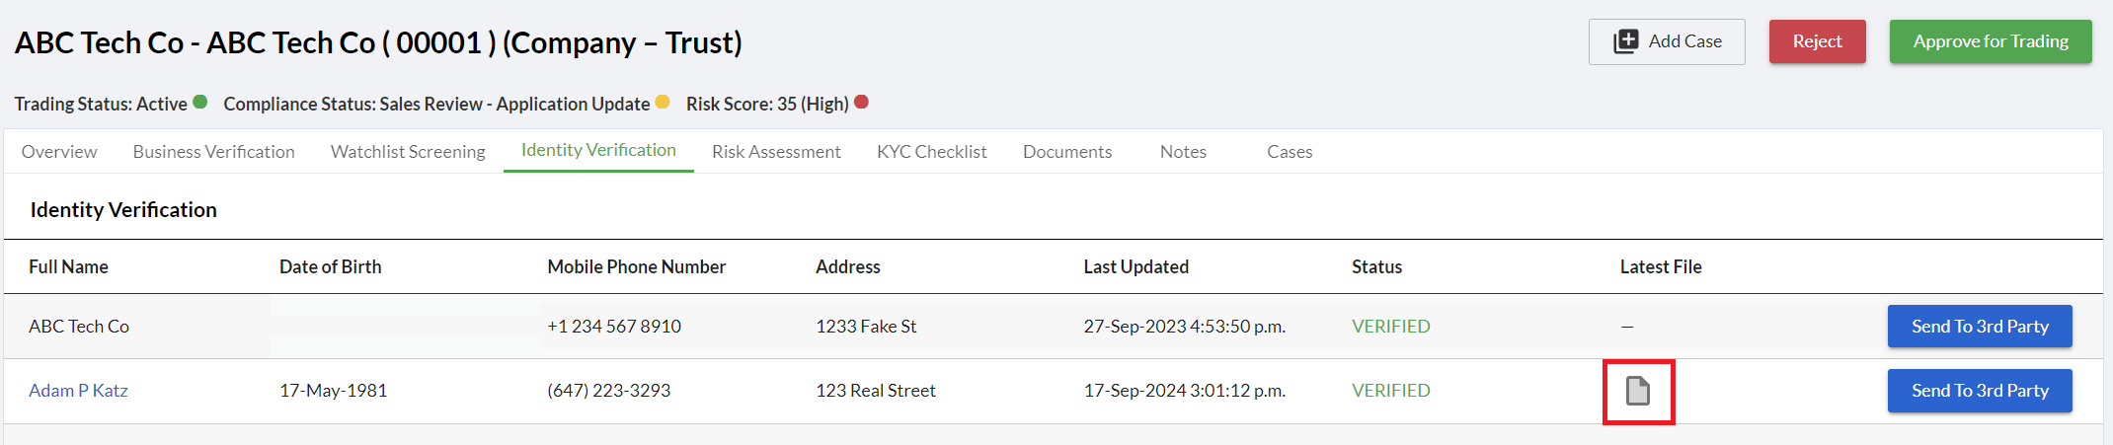Open the Risk Assessment tab
The height and width of the screenshot is (445, 2113).
coord(776,152)
